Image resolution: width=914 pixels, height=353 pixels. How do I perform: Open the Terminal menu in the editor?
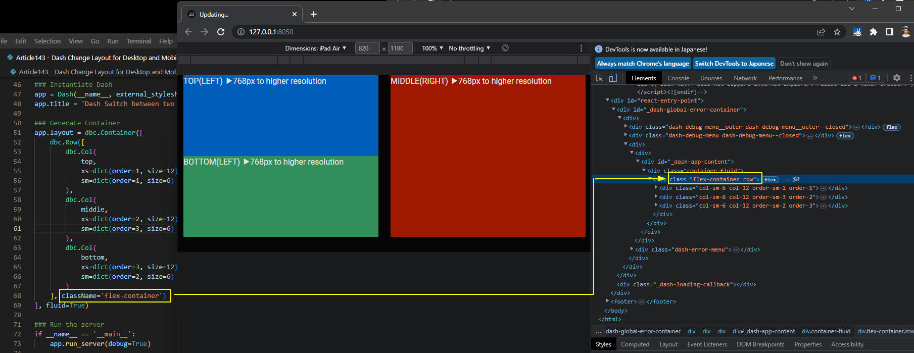click(x=138, y=41)
